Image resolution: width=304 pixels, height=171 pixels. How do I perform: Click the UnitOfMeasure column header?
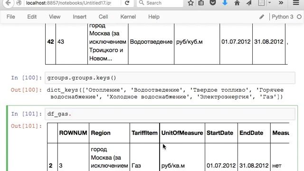point(182,133)
